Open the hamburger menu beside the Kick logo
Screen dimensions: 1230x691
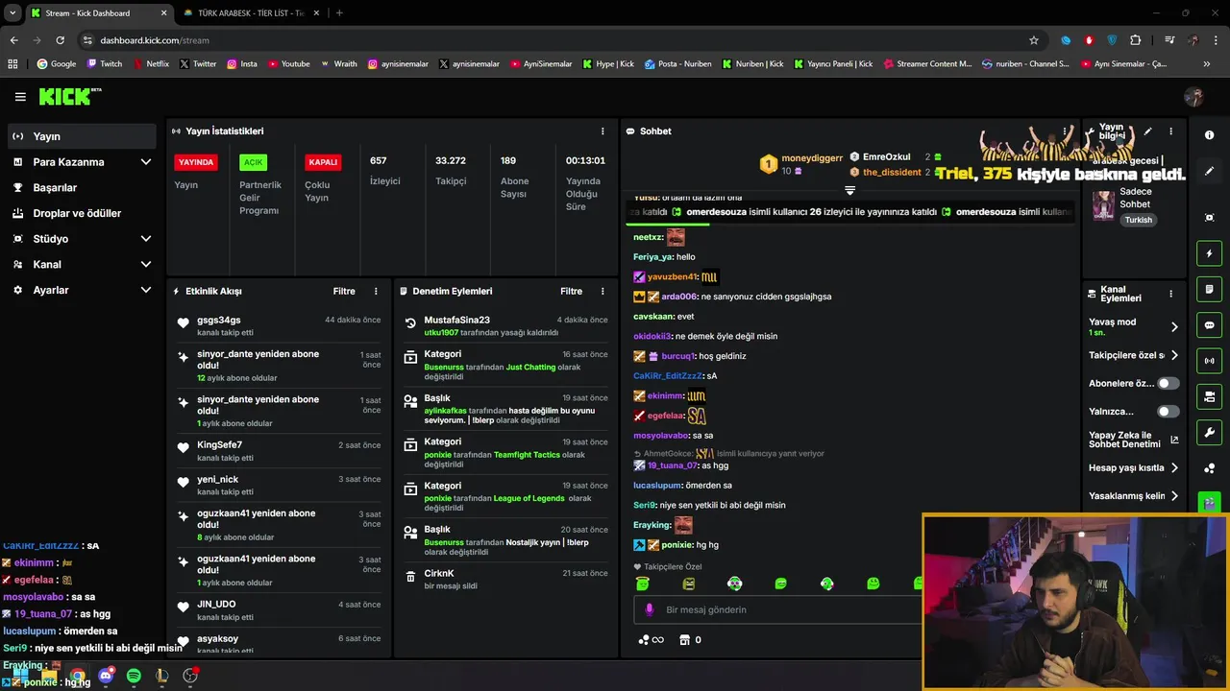pos(20,97)
